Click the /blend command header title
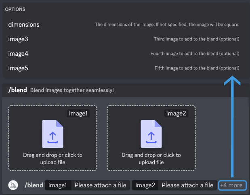 tap(17, 90)
